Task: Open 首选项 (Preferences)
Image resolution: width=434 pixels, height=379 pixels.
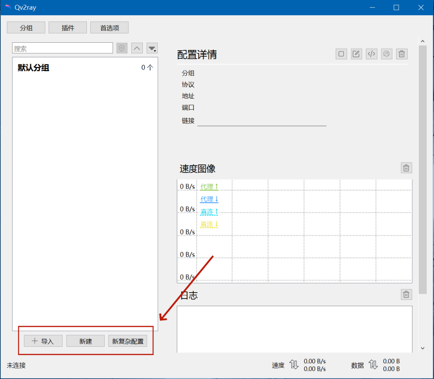Action: click(109, 28)
